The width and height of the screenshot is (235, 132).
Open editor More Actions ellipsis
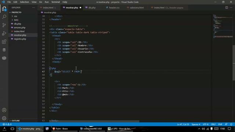click(231, 7)
